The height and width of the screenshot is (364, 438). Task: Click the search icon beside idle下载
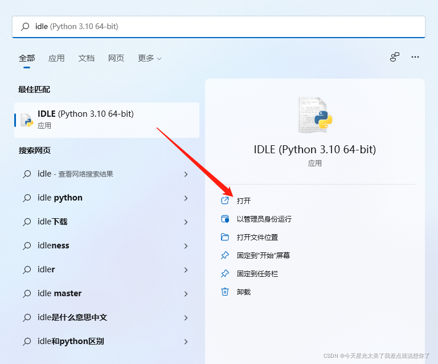(x=27, y=222)
